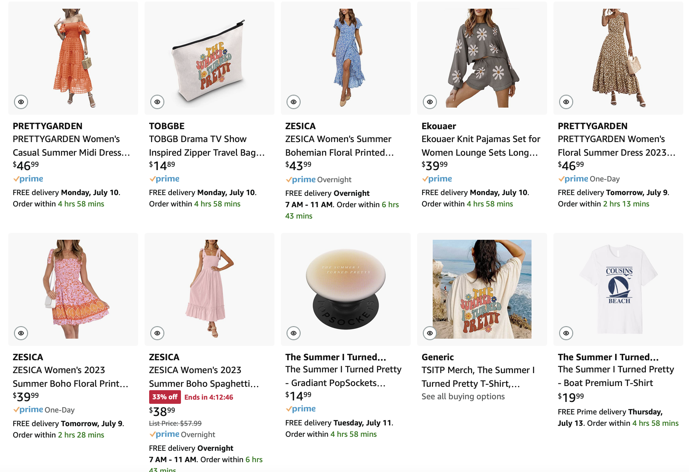Open quick look for Cousins Beach boat T-shirt
This screenshot has height=472, width=689.
566,333
